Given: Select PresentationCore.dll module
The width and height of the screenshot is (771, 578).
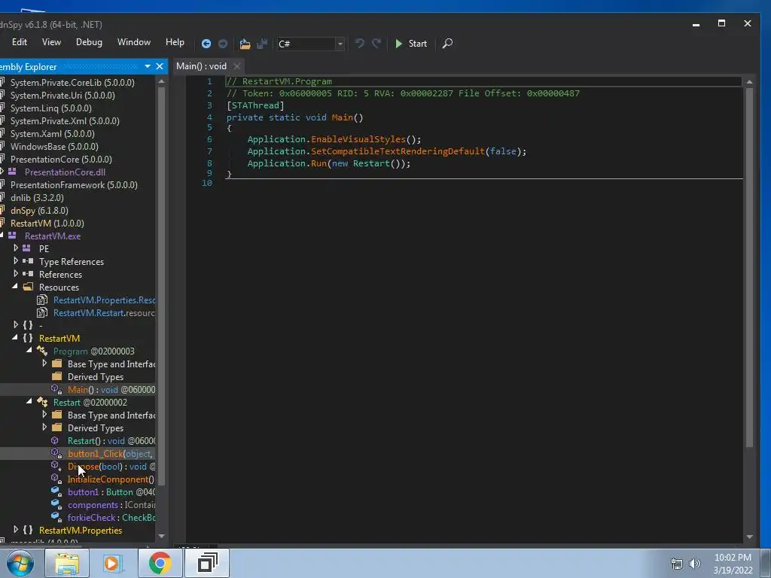Looking at the screenshot, I should click(x=65, y=172).
